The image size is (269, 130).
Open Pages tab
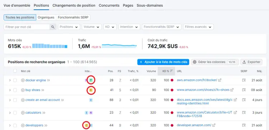[x=128, y=5]
